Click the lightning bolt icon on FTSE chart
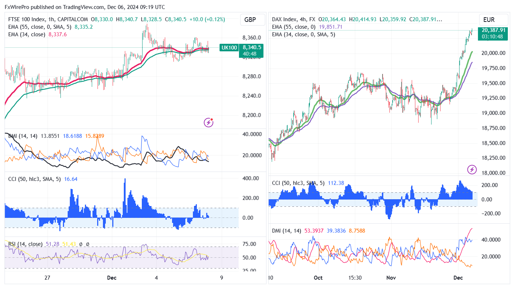 pyautogui.click(x=209, y=123)
